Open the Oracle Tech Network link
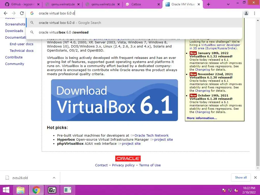260x195 pixels. coord(151,136)
